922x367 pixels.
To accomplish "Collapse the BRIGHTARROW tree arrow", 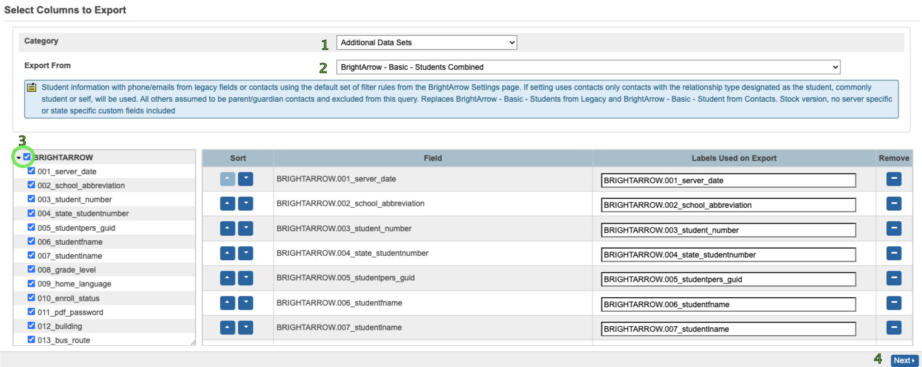I will [18, 158].
